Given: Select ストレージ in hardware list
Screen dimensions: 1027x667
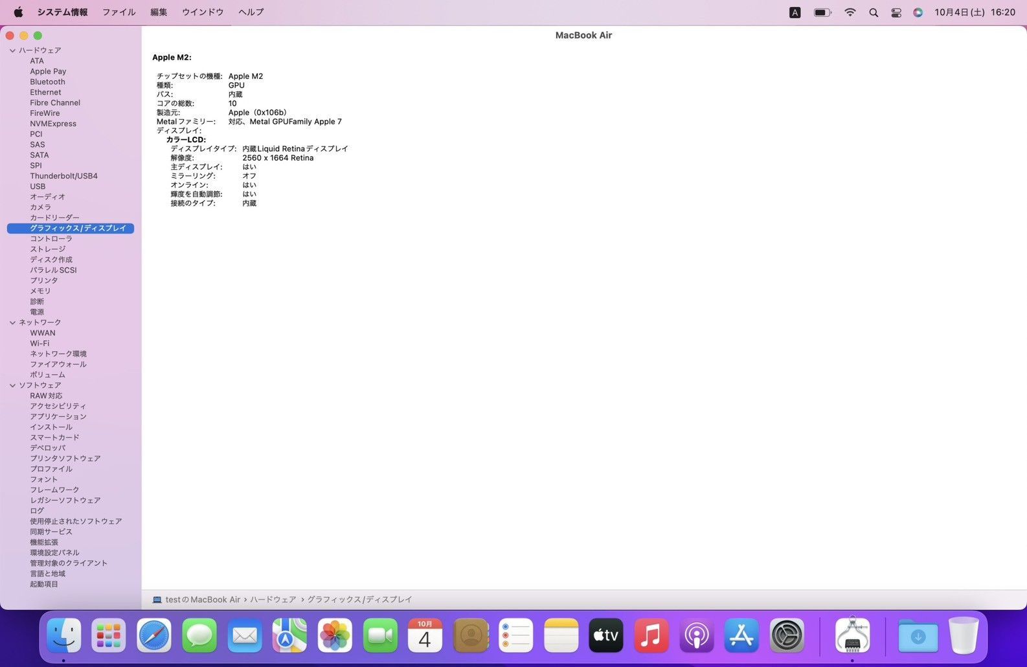Looking at the screenshot, I should 47,249.
